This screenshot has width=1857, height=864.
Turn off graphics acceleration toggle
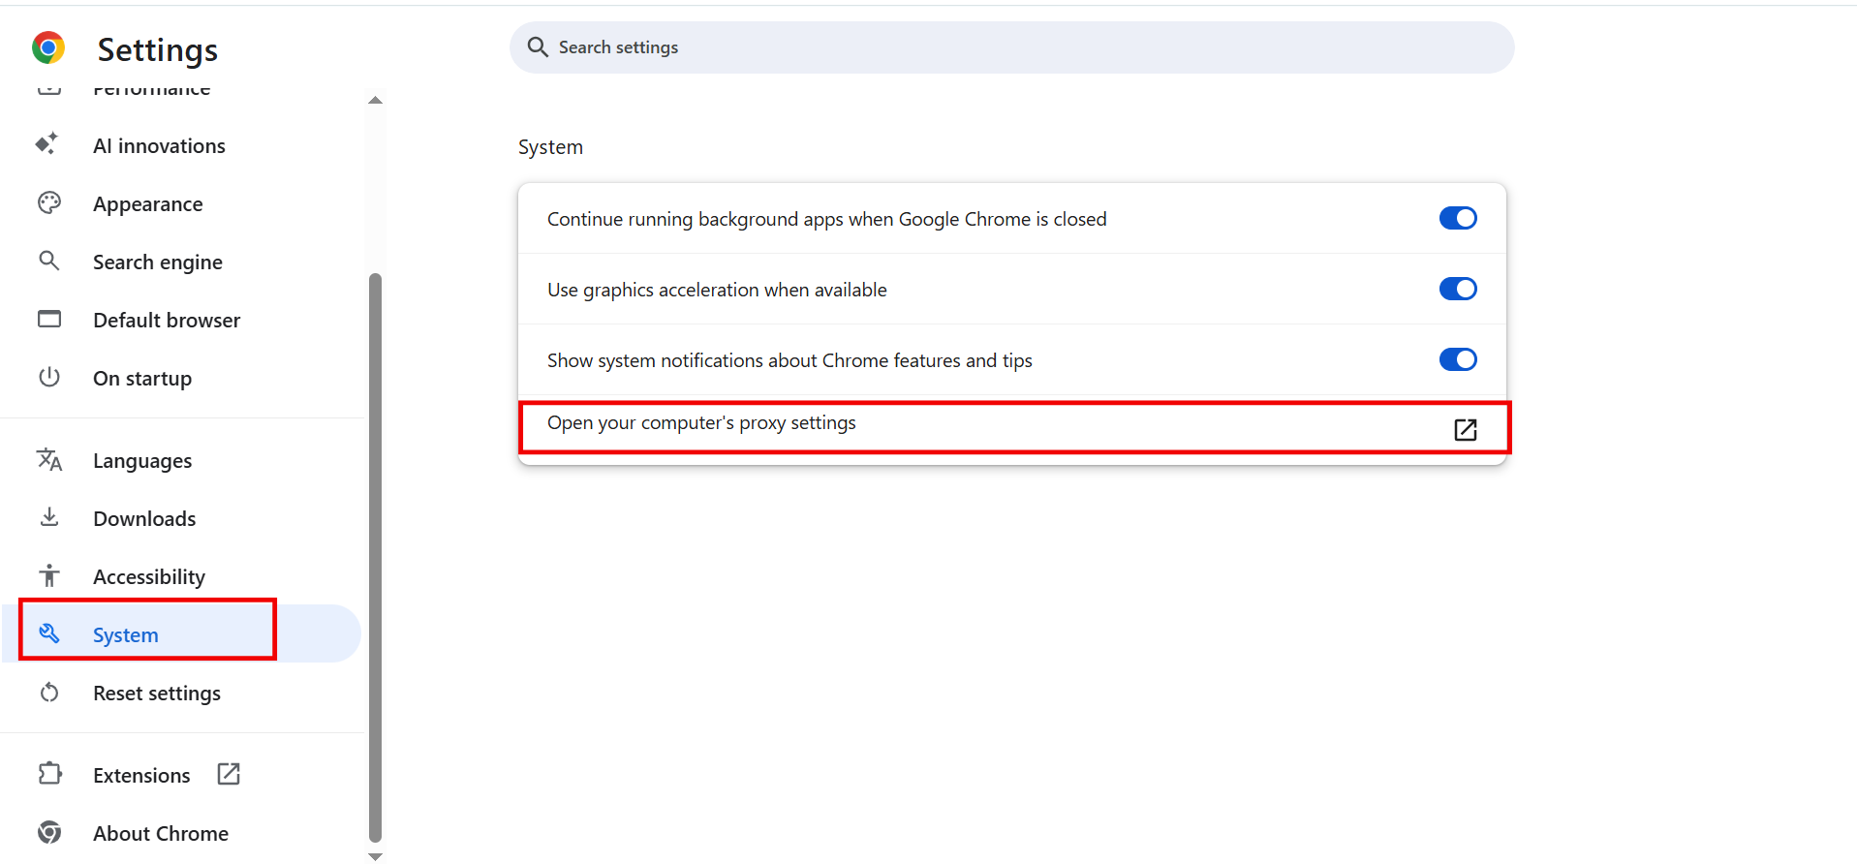coord(1457,290)
